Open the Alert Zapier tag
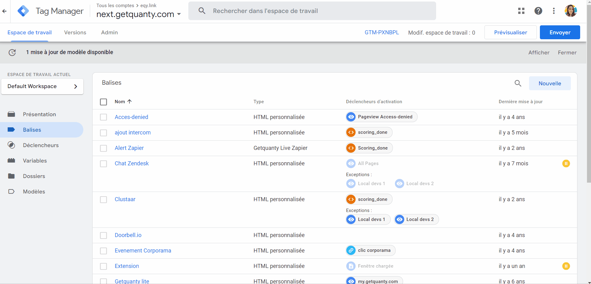This screenshot has height=284, width=591. [x=129, y=148]
